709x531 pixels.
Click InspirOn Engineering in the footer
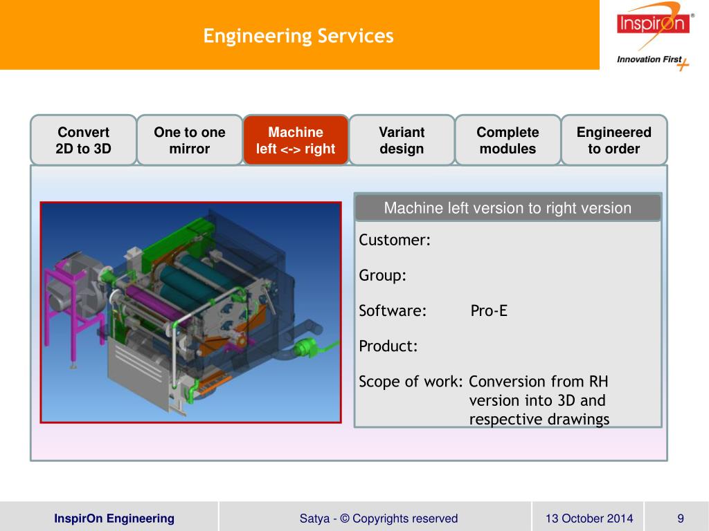point(114,519)
